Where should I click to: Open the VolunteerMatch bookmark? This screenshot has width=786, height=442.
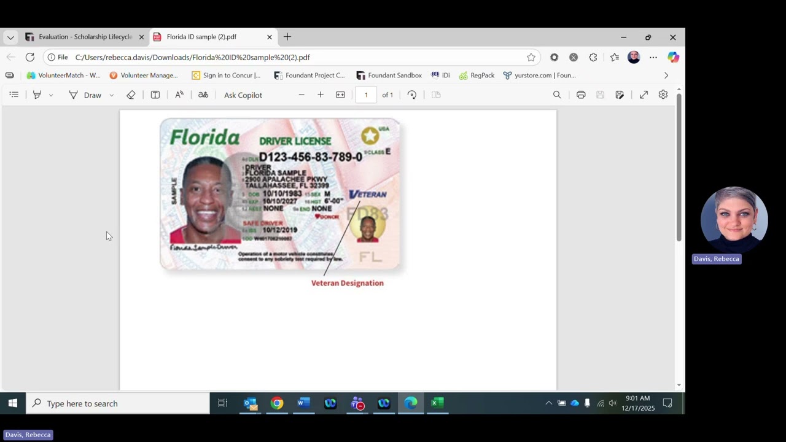(63, 76)
